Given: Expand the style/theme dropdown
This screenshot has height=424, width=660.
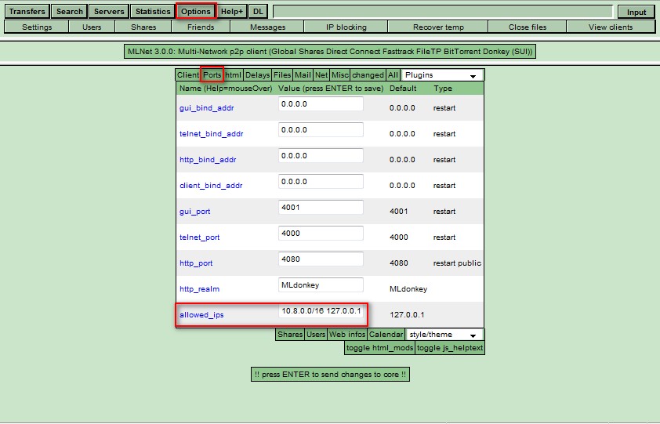Looking at the screenshot, I should (441, 335).
